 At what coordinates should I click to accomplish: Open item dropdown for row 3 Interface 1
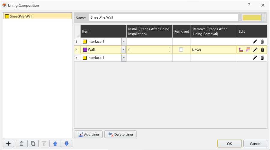[x=124, y=58]
